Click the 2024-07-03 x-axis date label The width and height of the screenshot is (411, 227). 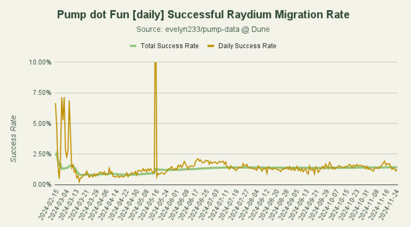tap(208, 204)
